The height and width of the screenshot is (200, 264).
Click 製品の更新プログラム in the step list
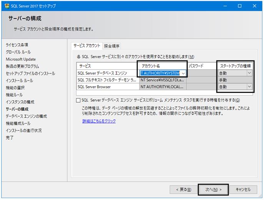(x=22, y=67)
